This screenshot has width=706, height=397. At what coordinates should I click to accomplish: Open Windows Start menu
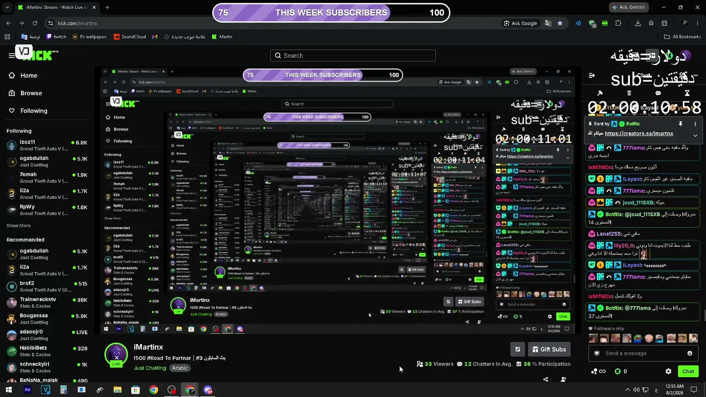[x=9, y=390]
